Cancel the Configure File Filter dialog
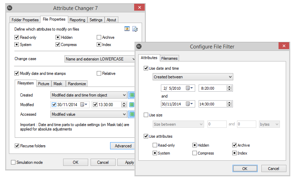The width and height of the screenshot is (295, 182). [273, 168]
